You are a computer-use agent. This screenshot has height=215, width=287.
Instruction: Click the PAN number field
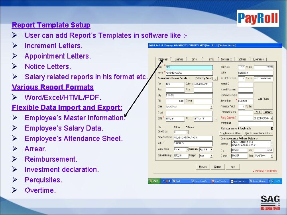point(203,119)
